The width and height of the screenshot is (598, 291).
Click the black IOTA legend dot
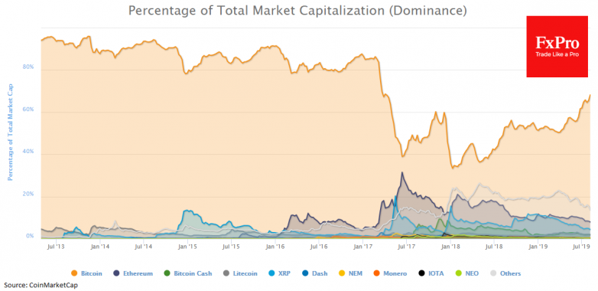(421, 273)
